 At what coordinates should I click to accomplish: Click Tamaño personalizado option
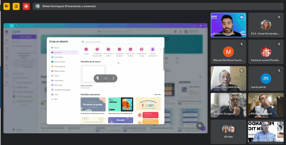pyautogui.click(x=62, y=90)
